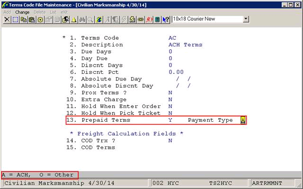Click the red f() function icon
The width and height of the screenshot is (303, 189).
click(x=149, y=19)
